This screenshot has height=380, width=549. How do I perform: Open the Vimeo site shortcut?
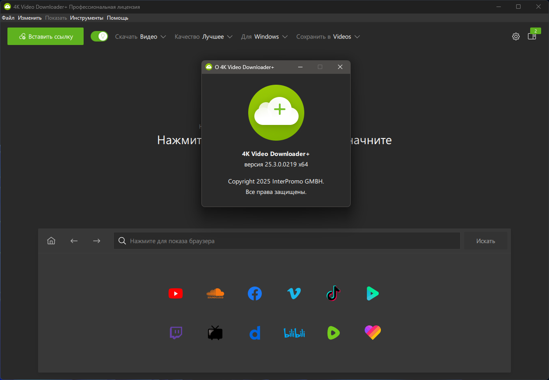coord(294,294)
